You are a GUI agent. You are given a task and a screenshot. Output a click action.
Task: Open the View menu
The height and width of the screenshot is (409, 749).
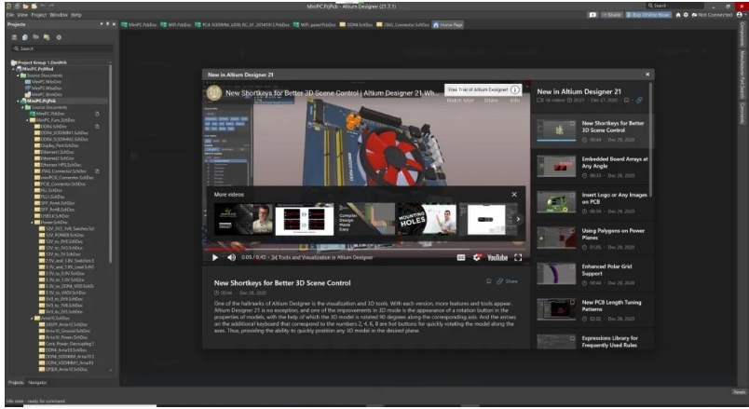coord(22,15)
